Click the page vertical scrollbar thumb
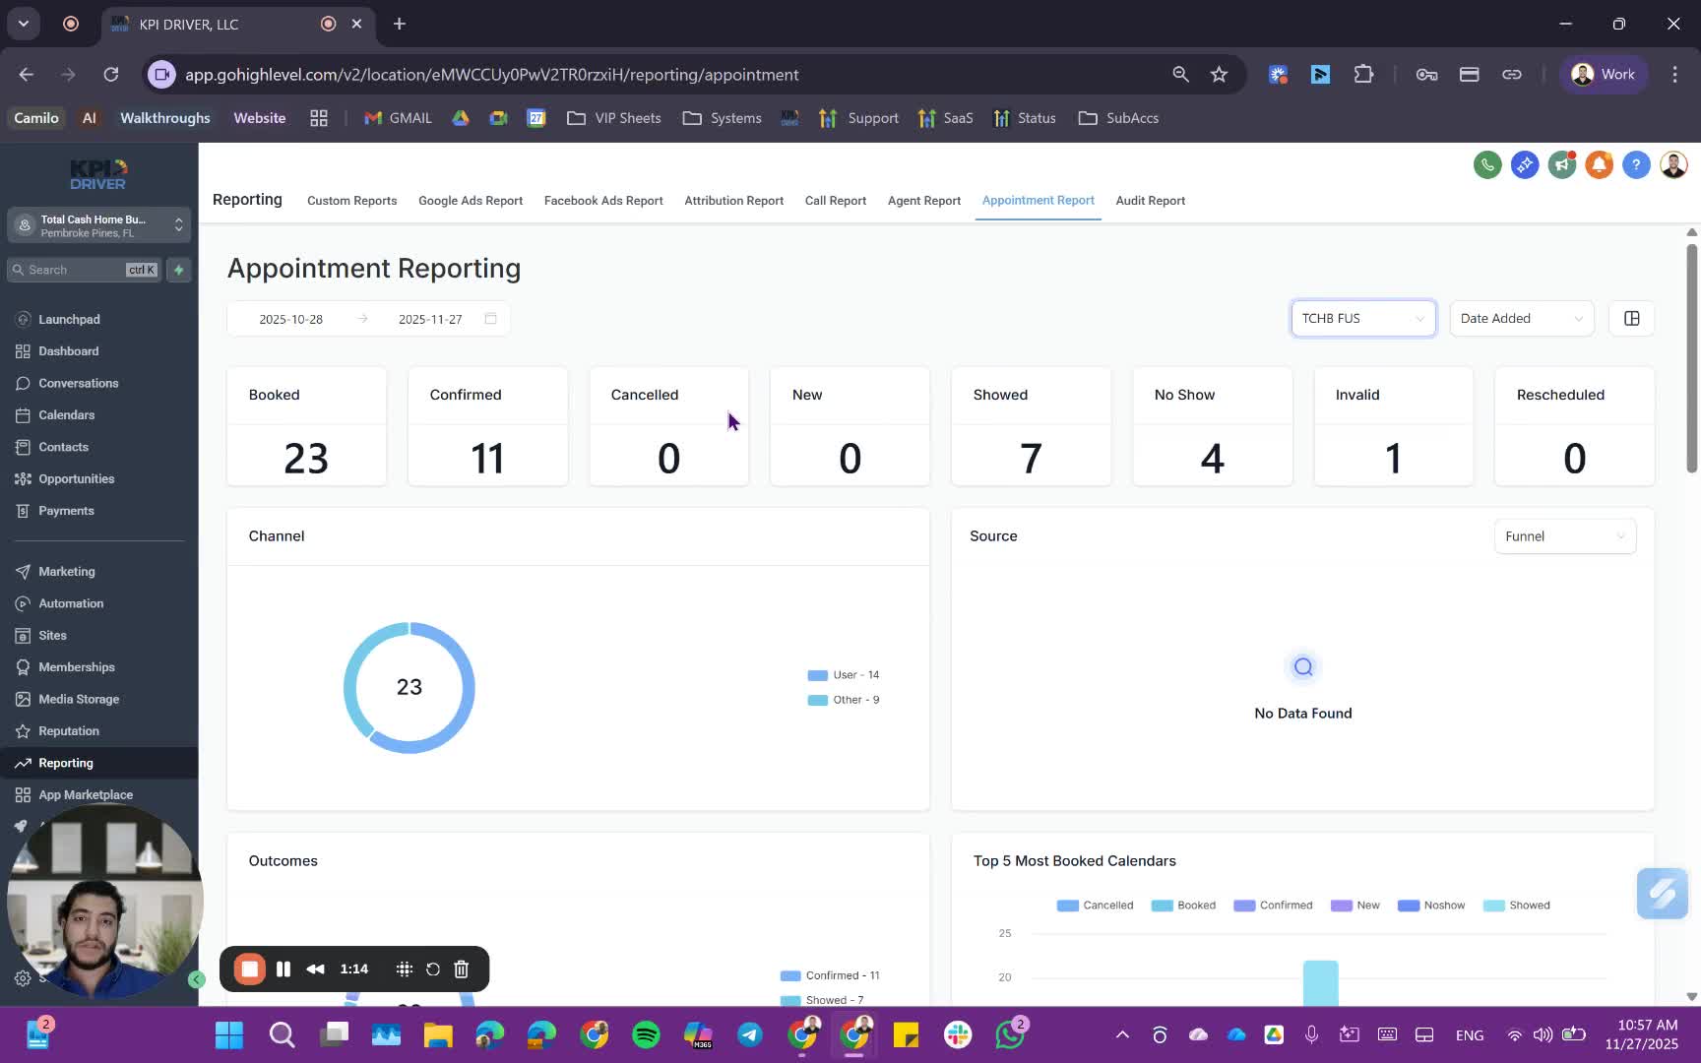1701x1063 pixels. 1691,357
